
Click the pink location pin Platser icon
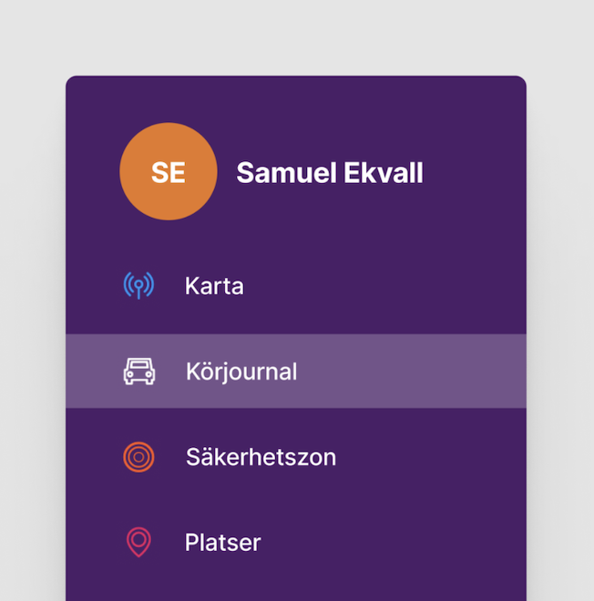coord(138,542)
